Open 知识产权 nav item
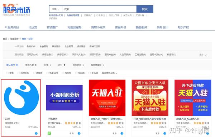This screenshot has height=139, width=215. point(183,27)
